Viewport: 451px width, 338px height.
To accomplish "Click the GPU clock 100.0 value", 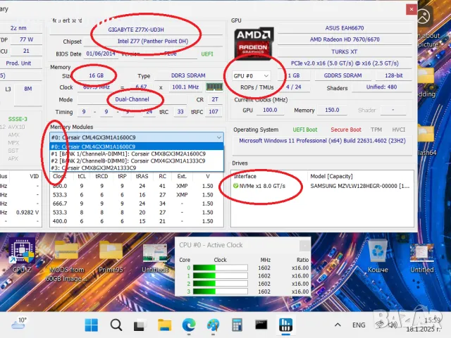I will 270,110.
